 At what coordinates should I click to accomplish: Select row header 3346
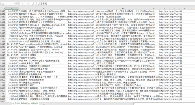3,55
